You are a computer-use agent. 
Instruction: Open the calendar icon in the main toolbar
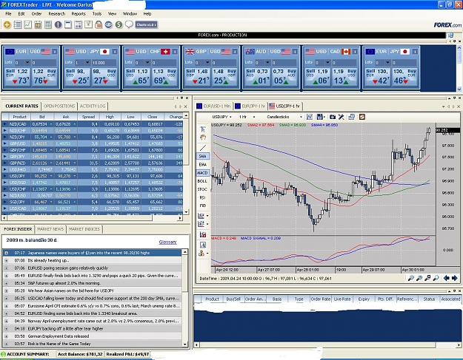[x=38, y=24]
